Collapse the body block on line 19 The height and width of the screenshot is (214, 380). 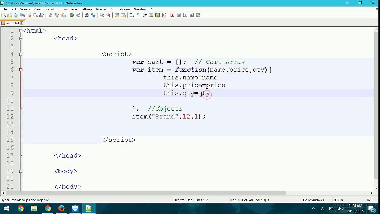tap(21, 171)
